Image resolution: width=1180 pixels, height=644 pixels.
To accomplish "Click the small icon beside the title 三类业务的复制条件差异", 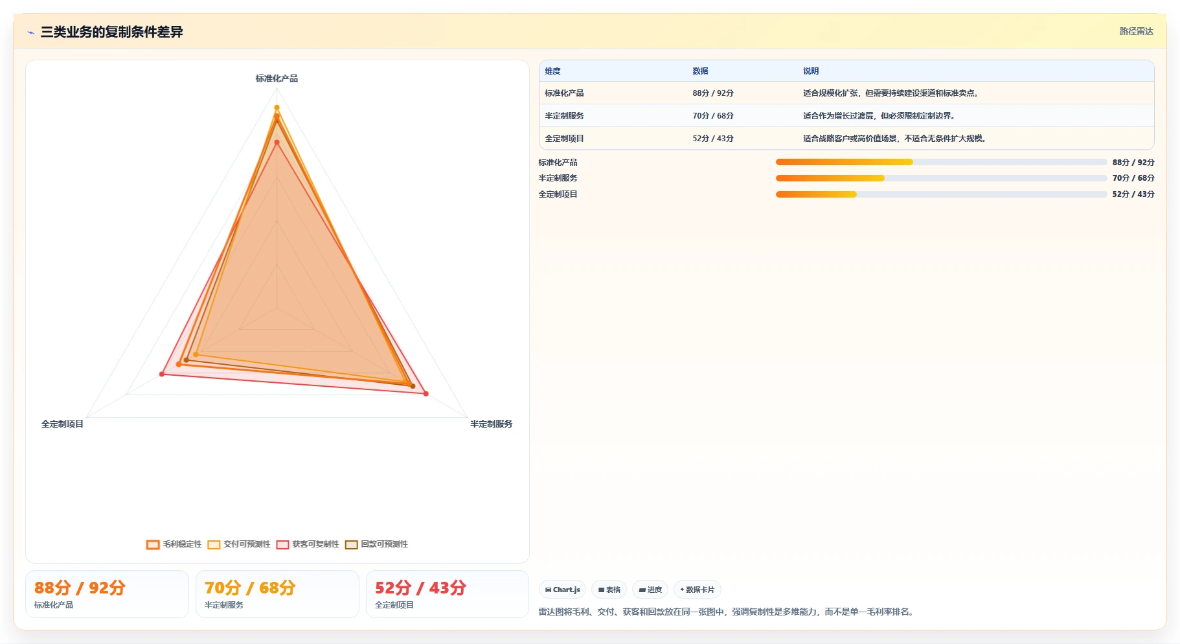I will (x=30, y=32).
